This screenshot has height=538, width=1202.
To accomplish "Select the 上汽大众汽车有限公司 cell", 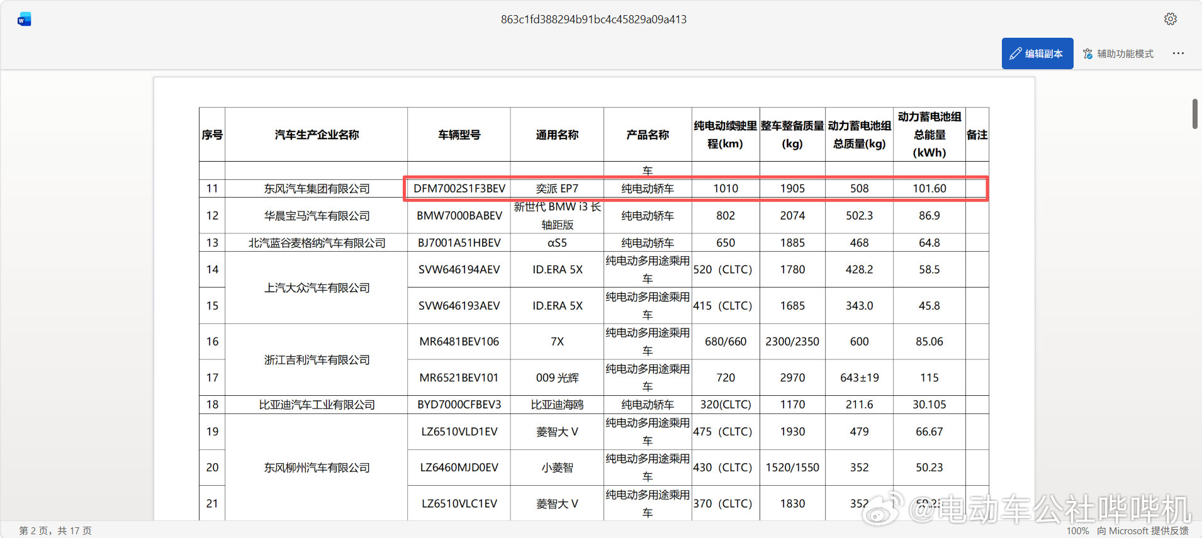I will (317, 288).
